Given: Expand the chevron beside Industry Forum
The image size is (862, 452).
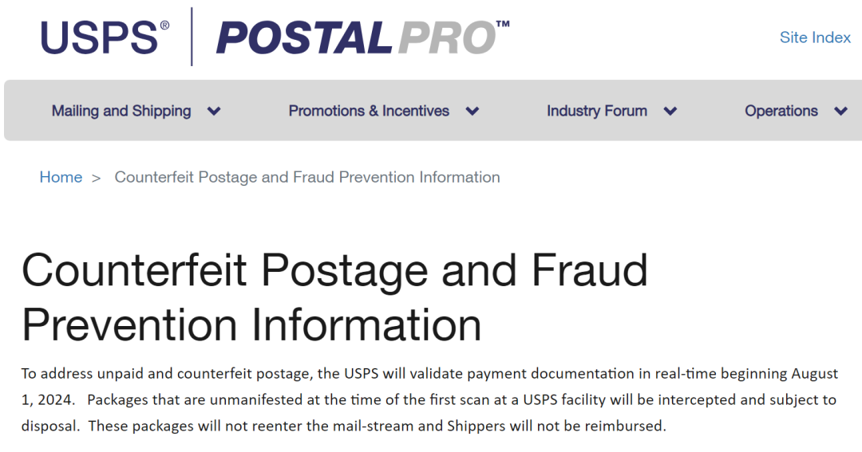Looking at the screenshot, I should [670, 112].
